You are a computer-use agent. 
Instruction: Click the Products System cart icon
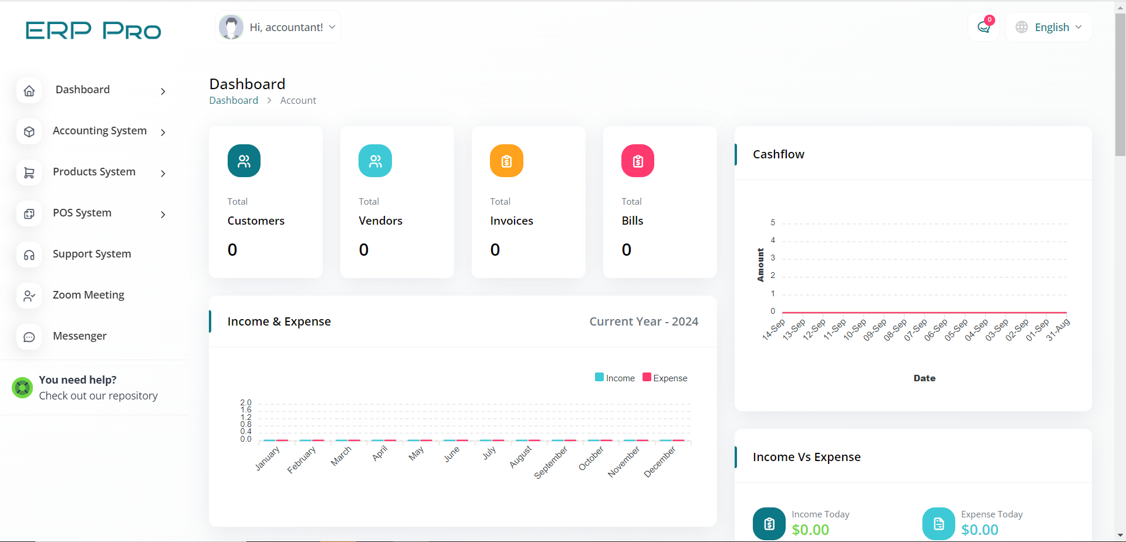tap(29, 173)
